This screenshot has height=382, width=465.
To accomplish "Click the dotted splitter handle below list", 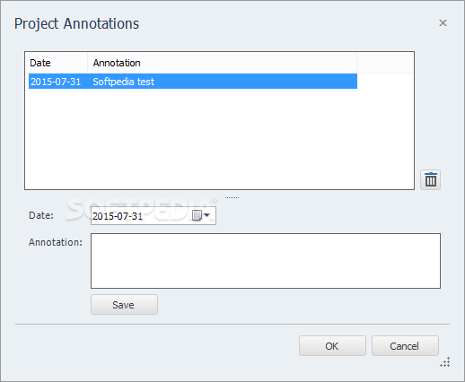I will point(232,197).
